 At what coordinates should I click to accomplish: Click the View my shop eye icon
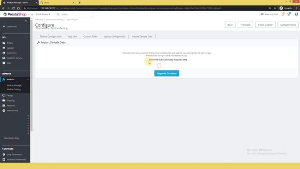pos(262,14)
